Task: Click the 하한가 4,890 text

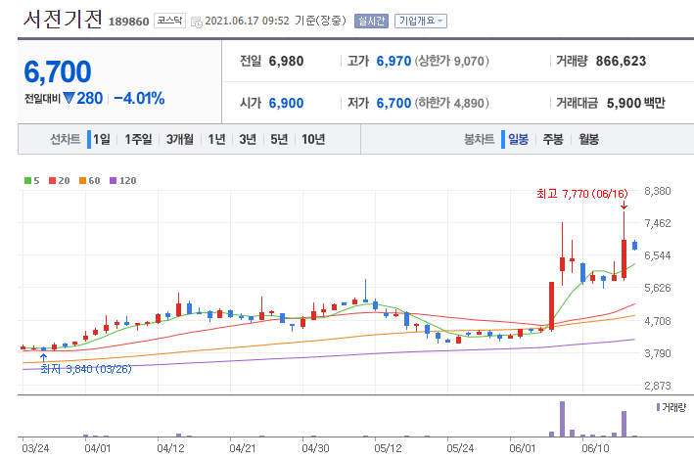Action: [x=452, y=103]
